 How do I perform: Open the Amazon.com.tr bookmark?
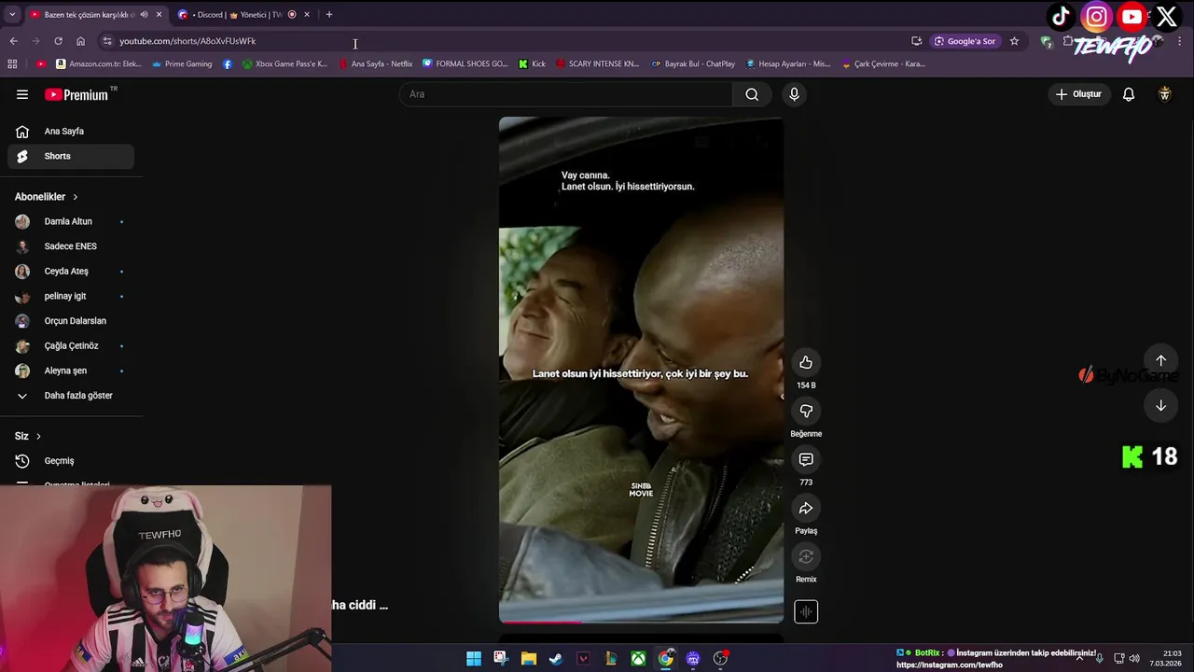pyautogui.click(x=99, y=64)
